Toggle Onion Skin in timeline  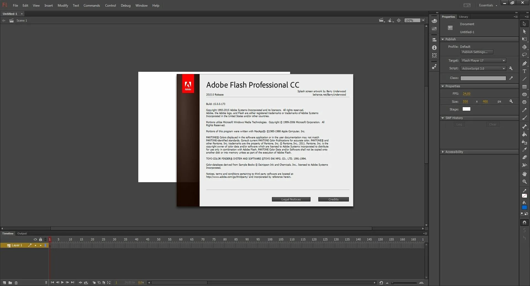(94, 283)
